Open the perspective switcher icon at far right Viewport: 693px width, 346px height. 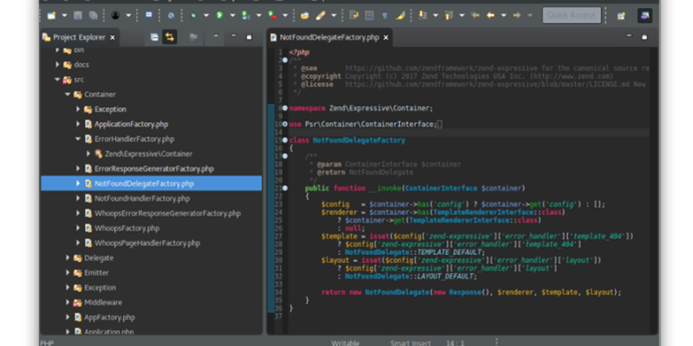[645, 16]
